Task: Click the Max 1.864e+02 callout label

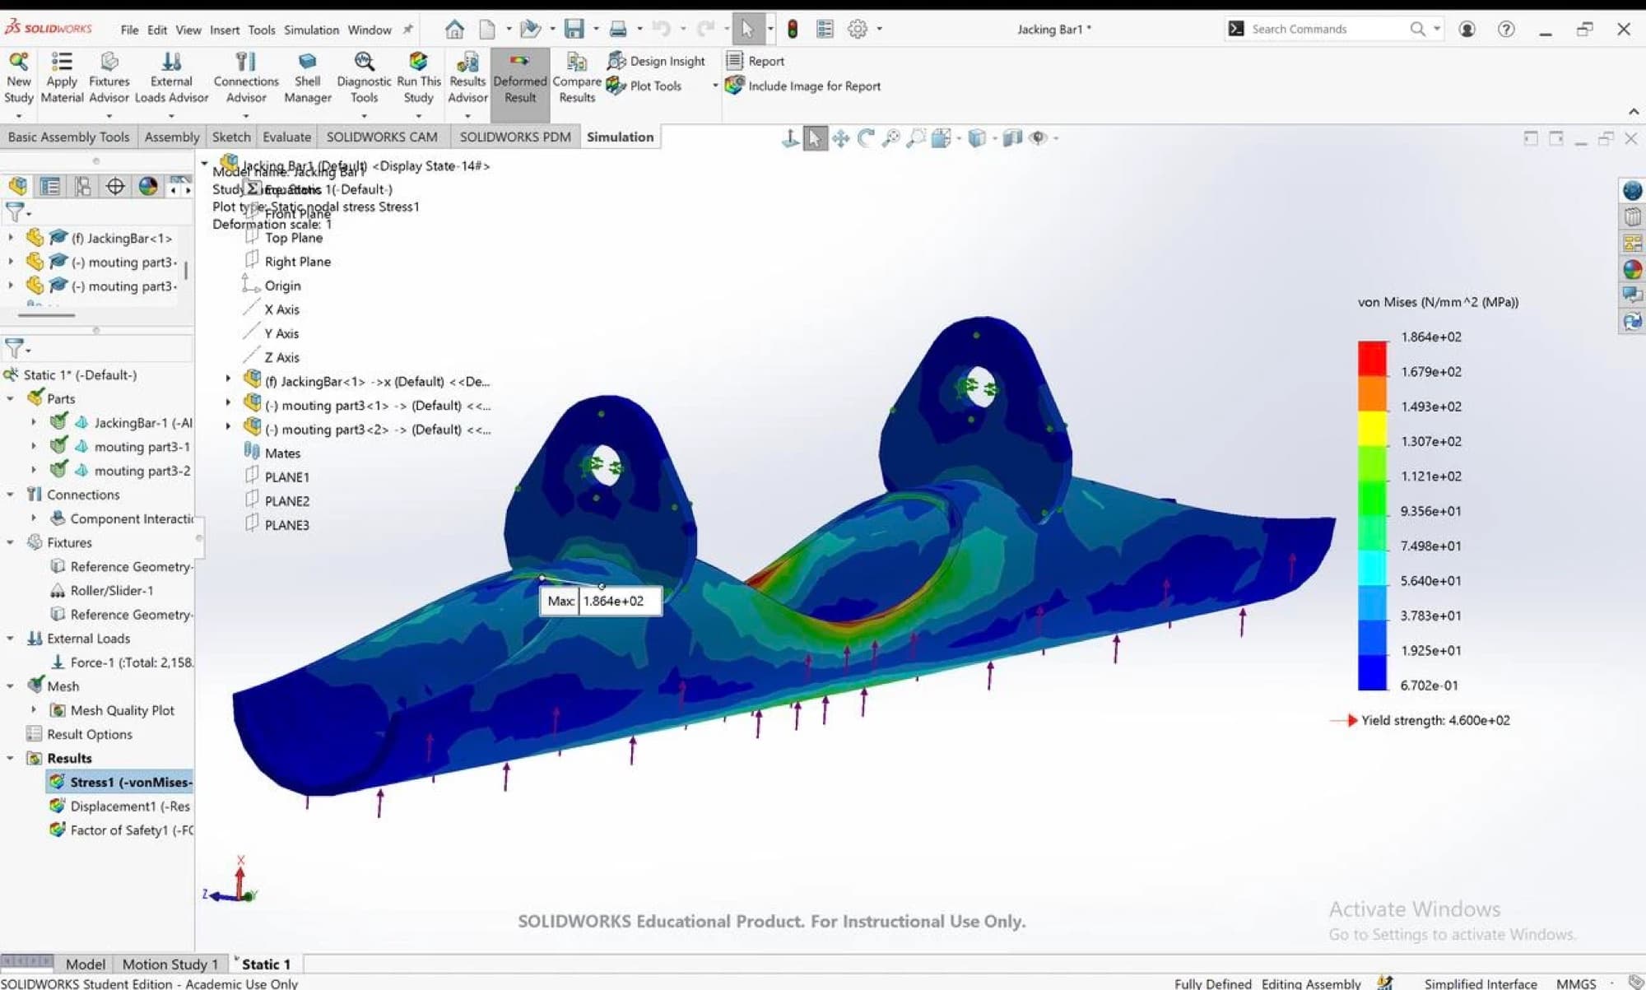Action: click(601, 601)
